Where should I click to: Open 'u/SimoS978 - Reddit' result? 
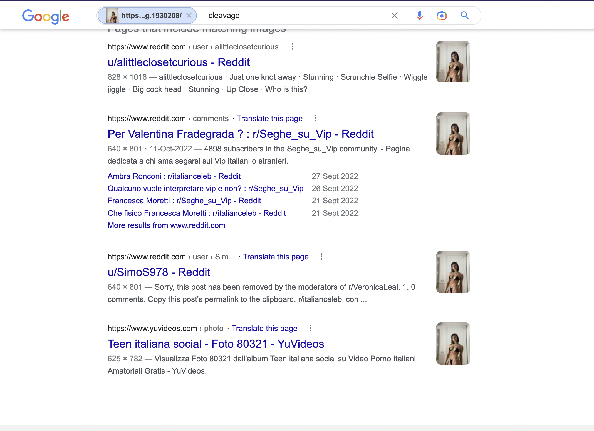click(159, 272)
